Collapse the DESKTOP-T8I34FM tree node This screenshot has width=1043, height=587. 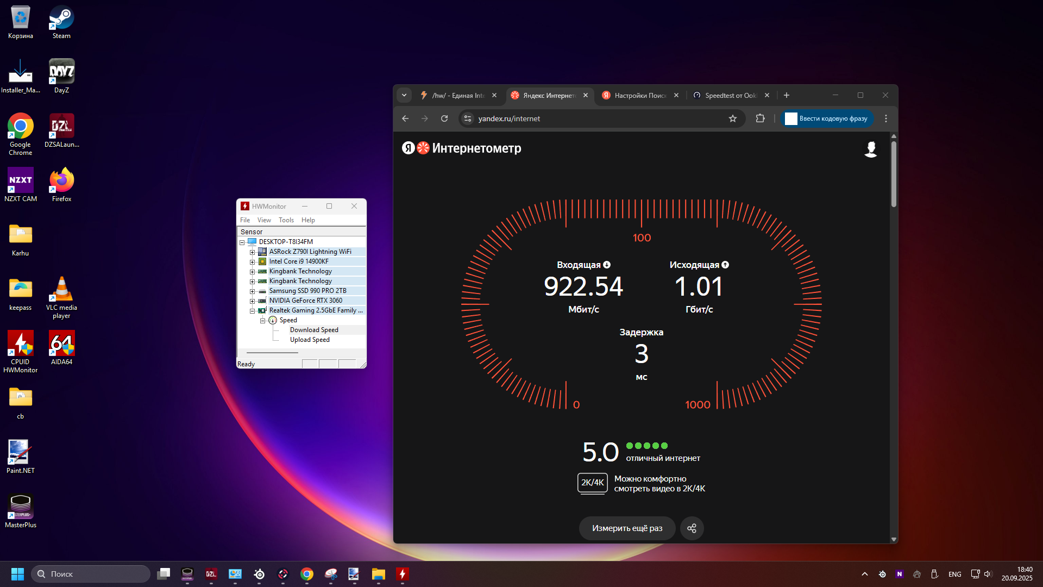click(x=242, y=242)
